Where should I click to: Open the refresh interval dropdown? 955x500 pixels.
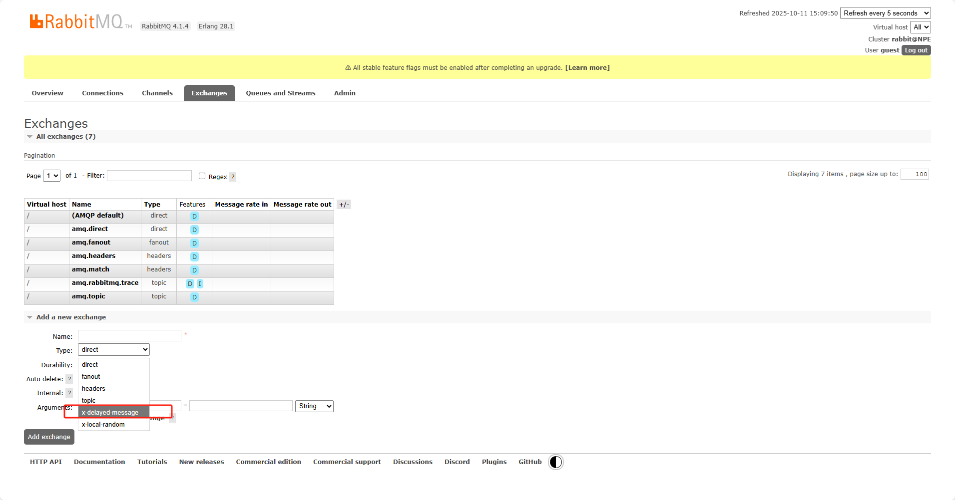click(885, 13)
